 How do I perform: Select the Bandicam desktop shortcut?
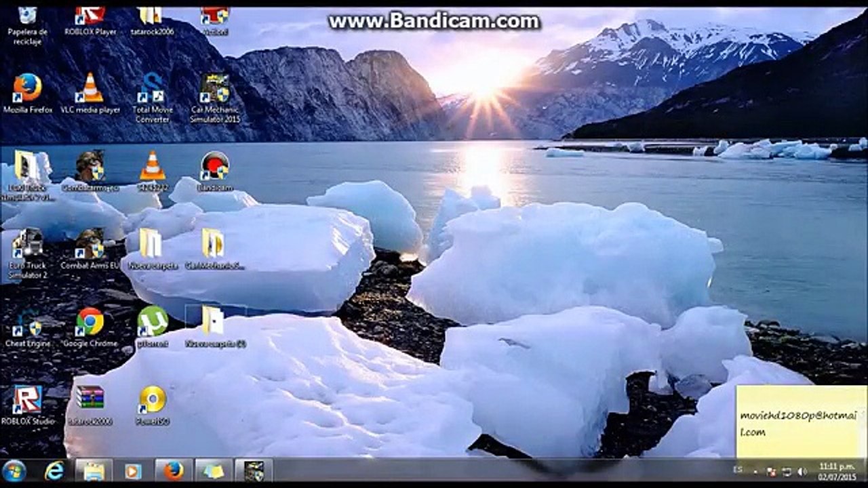click(215, 171)
